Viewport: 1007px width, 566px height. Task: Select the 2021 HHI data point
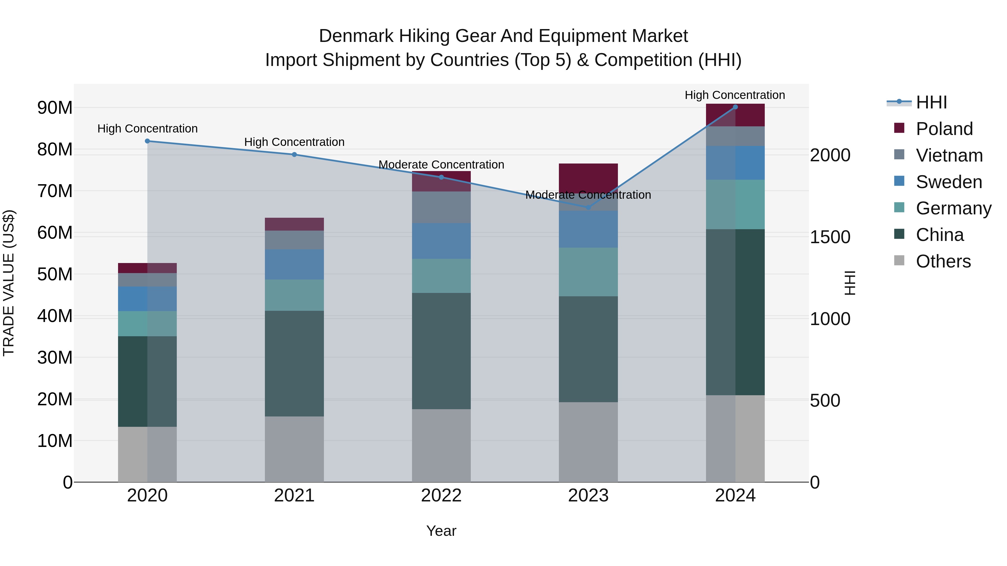[294, 154]
